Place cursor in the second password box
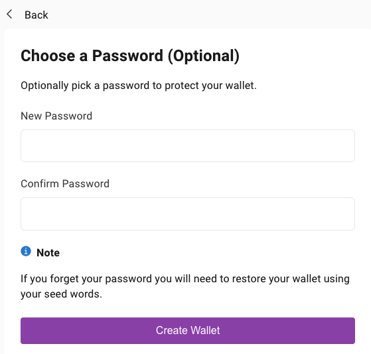The image size is (371, 354). [x=188, y=214]
